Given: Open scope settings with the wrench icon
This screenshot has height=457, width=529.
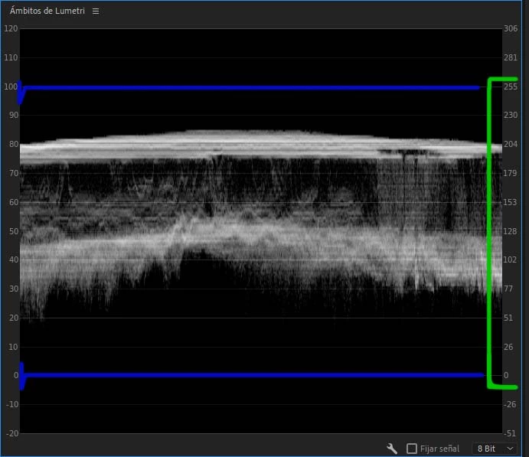Looking at the screenshot, I should (x=392, y=449).
